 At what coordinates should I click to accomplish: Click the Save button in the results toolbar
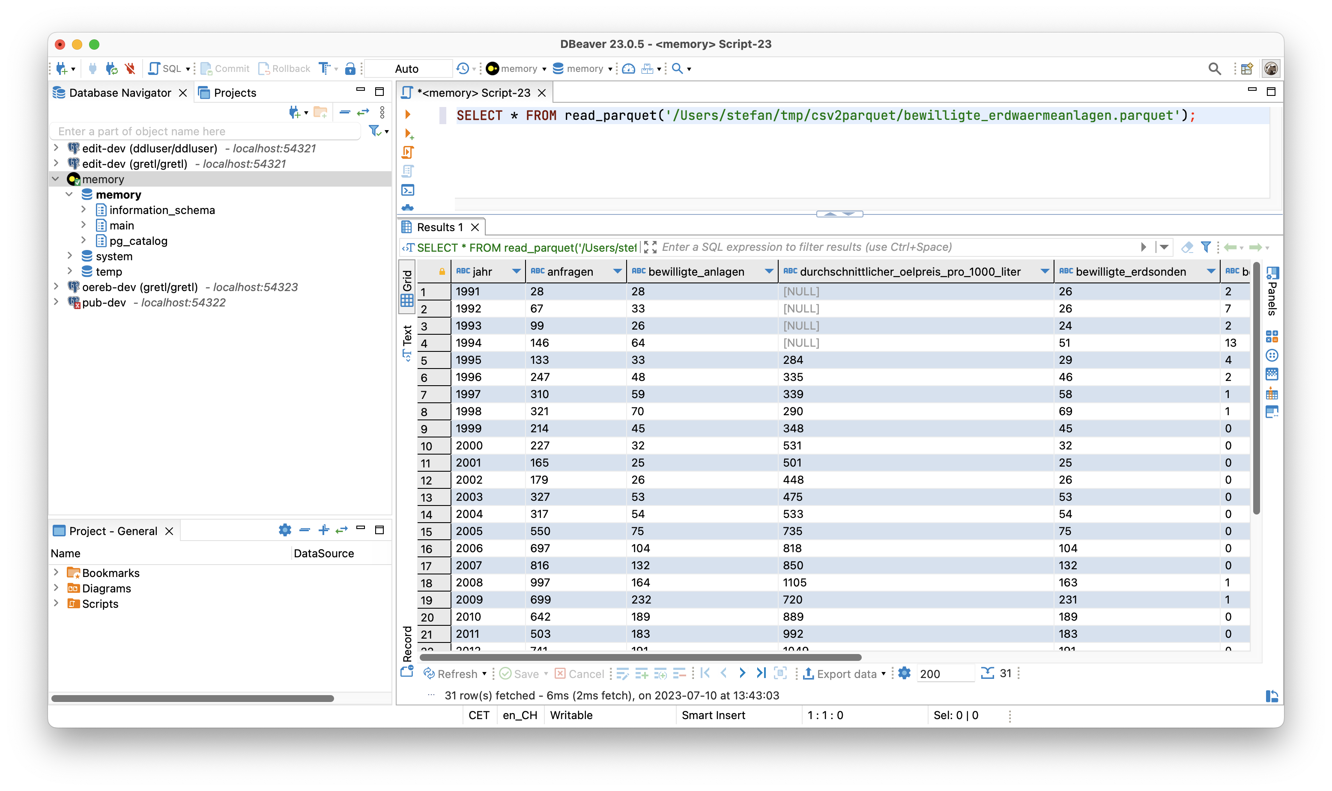coord(520,674)
